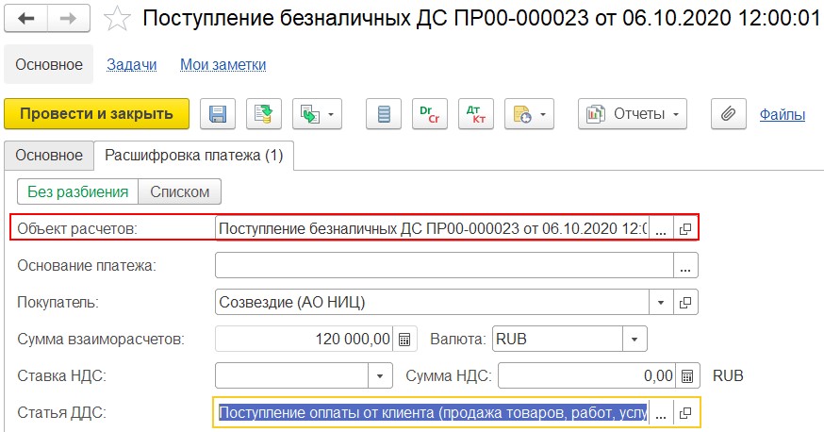Click the Провести и закрыть button

(97, 114)
